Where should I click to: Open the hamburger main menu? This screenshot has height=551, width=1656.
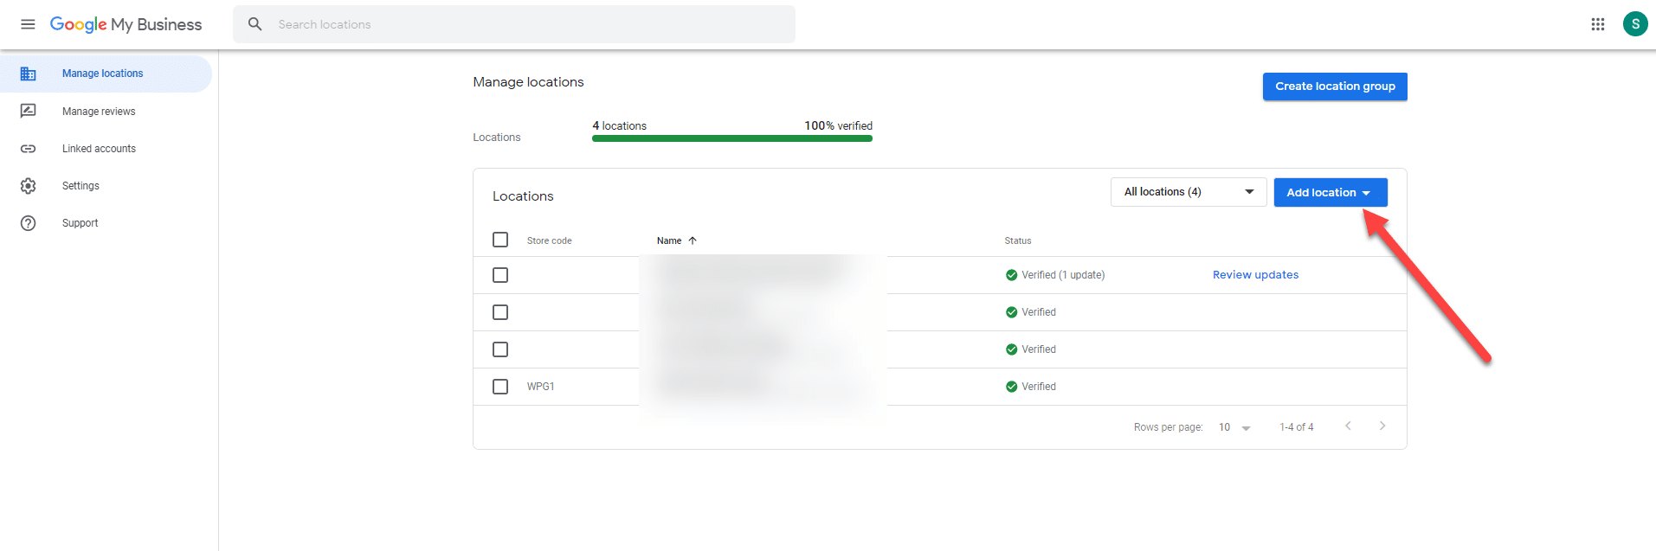[28, 24]
